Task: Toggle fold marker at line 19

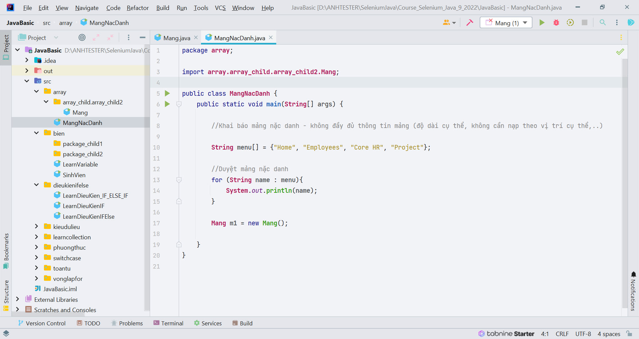Action: (x=179, y=244)
